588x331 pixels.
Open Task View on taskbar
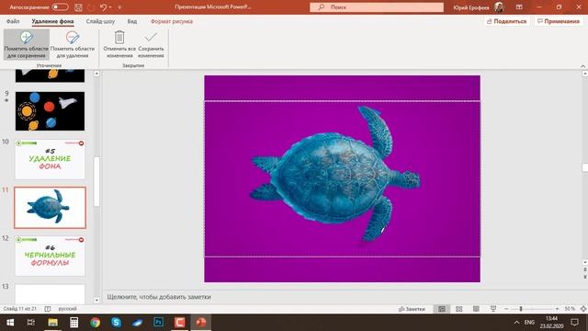click(x=31, y=323)
